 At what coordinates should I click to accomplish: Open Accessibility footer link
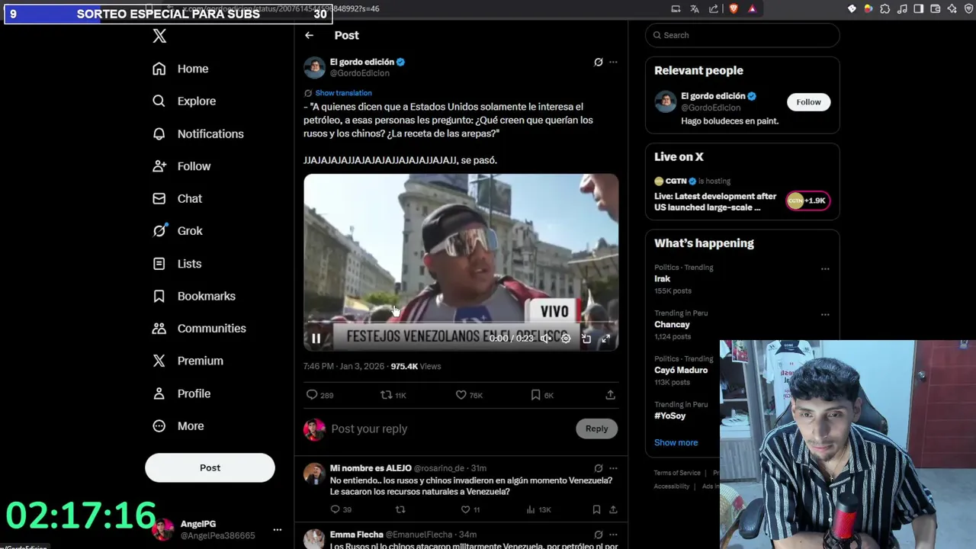(672, 486)
